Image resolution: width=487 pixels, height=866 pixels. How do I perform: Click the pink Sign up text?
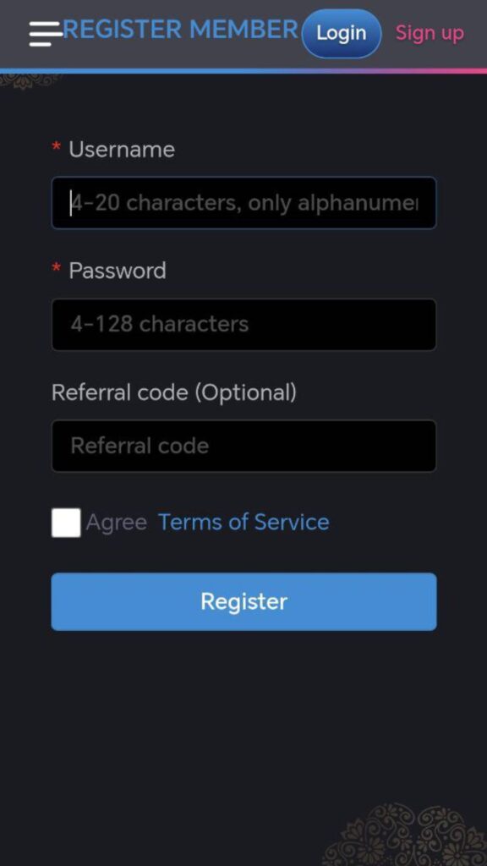[430, 32]
